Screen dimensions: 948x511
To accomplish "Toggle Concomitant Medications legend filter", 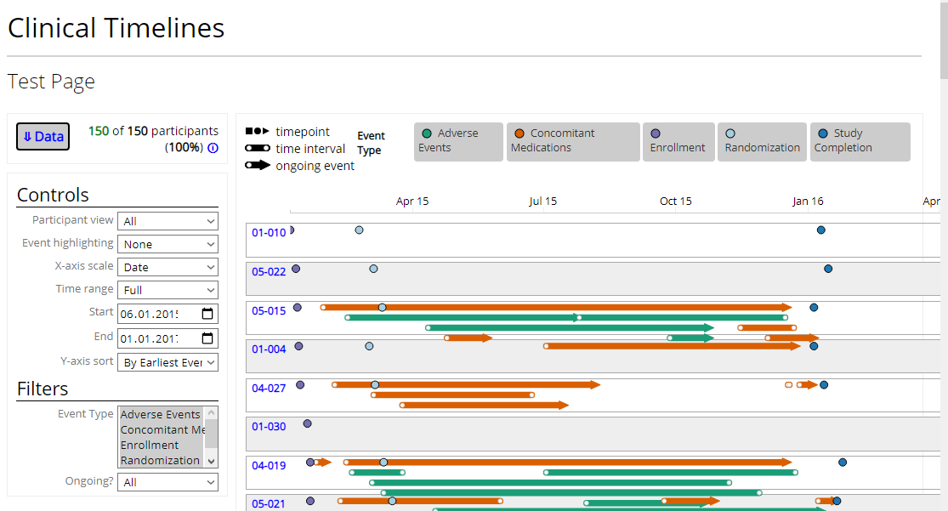I will 572,141.
